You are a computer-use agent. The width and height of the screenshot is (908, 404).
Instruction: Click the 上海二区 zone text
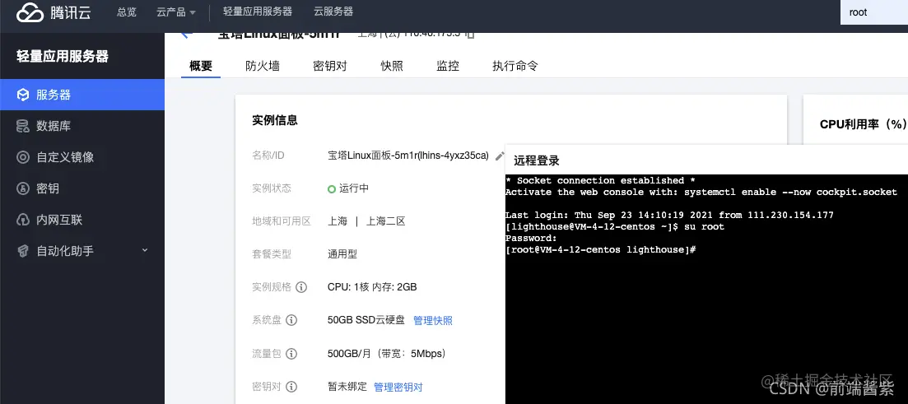coord(385,221)
